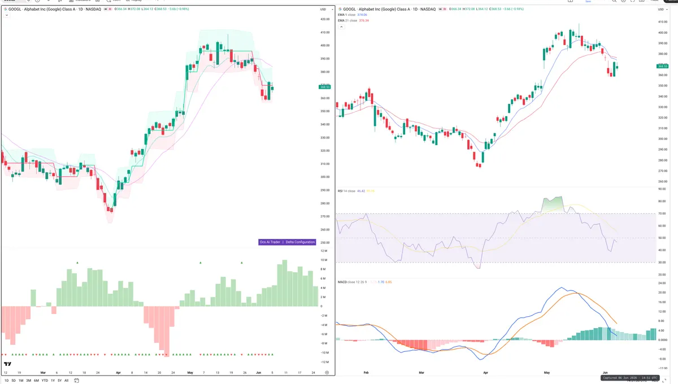Image resolution: width=678 pixels, height=384 pixels.
Task: Switch to the 1Y time range
Action: click(x=53, y=381)
